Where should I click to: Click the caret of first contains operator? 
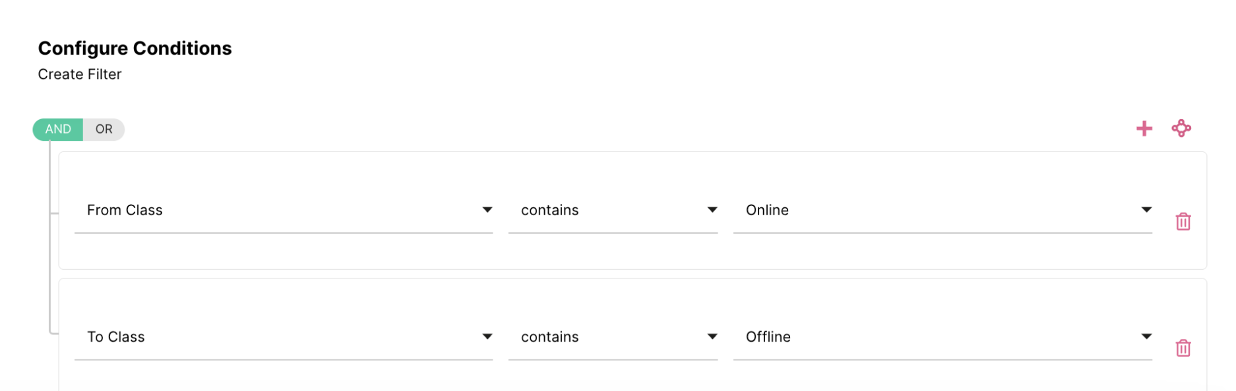coord(712,210)
